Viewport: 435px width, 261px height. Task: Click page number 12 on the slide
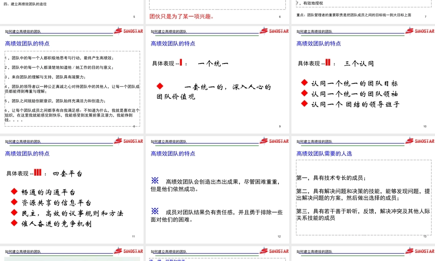click(279, 237)
